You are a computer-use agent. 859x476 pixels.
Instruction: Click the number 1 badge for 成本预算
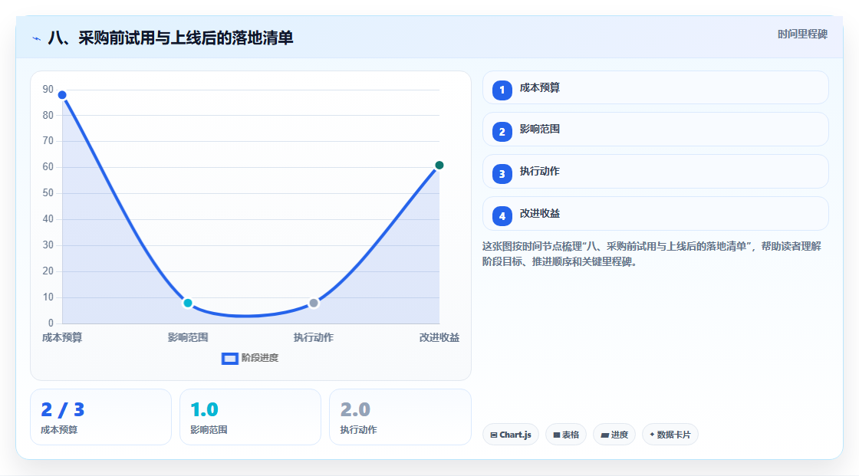(502, 90)
